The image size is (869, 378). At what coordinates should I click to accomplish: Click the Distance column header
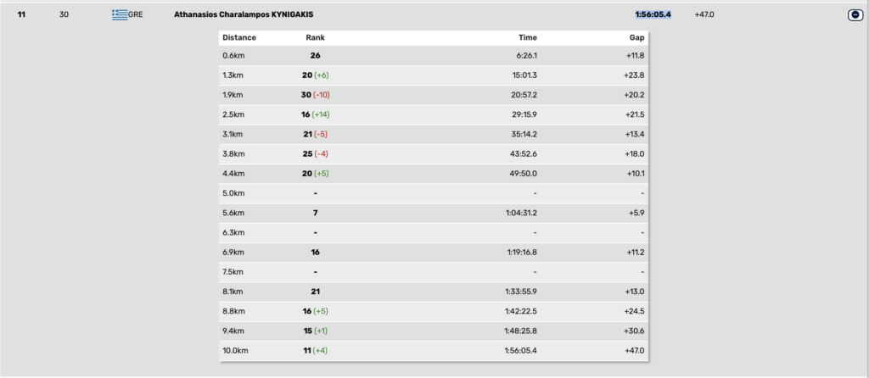pos(239,37)
